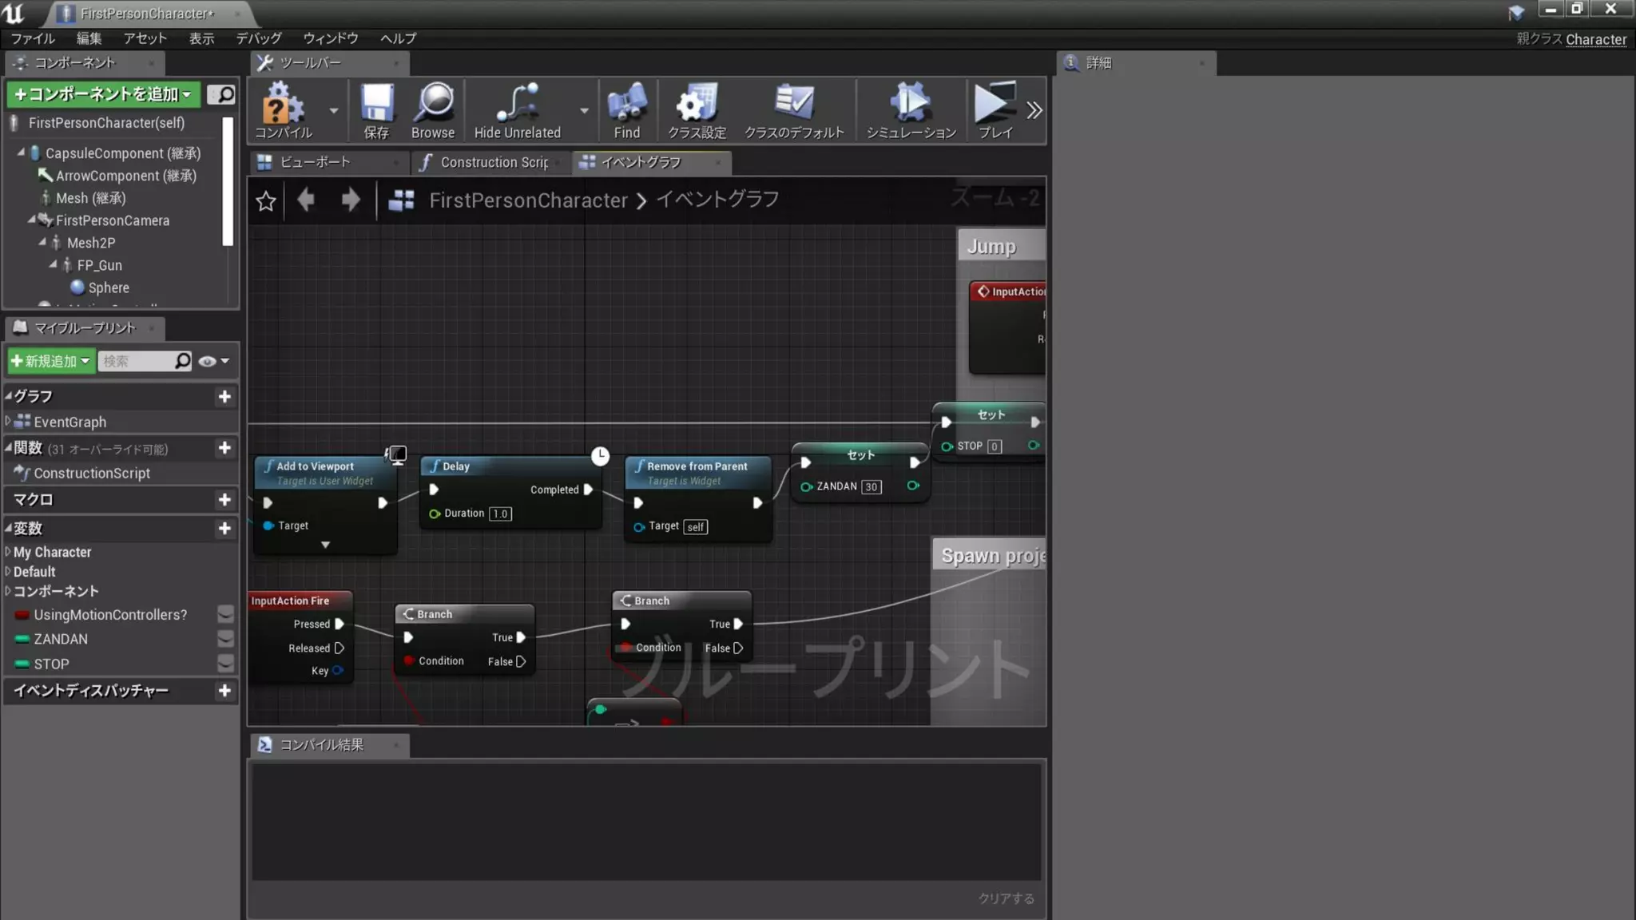
Task: Open the add component dropdown
Action: (103, 94)
